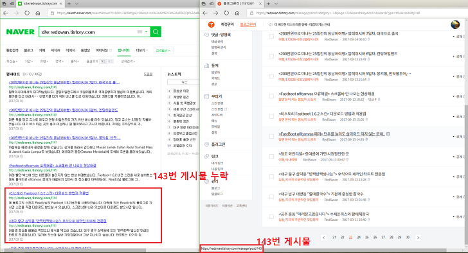Open 기간 filter dropdown on Naver
This screenshot has width=468, height=253.
(29, 62)
